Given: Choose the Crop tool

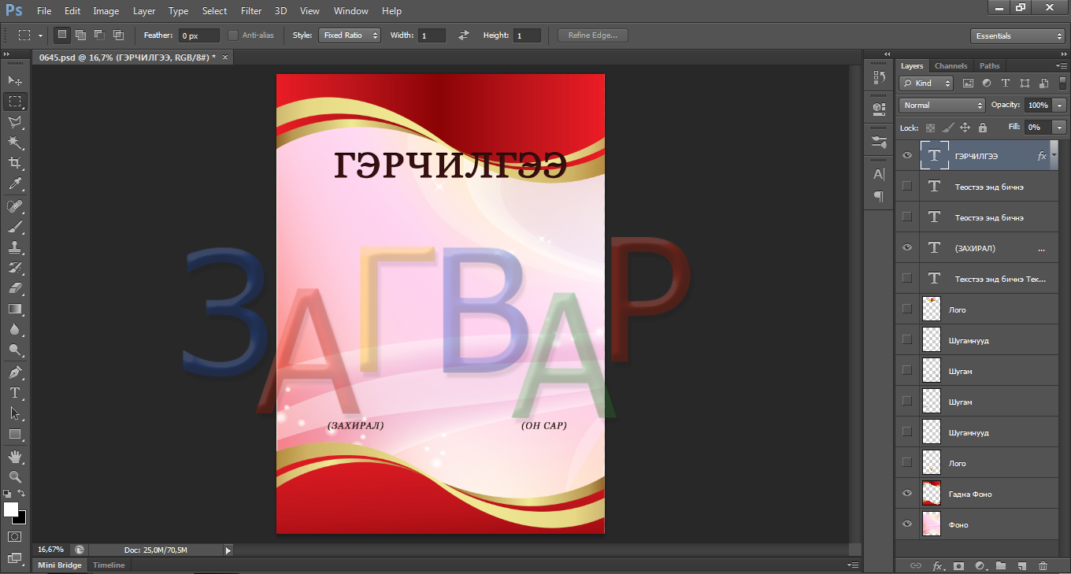Looking at the screenshot, I should tap(15, 163).
